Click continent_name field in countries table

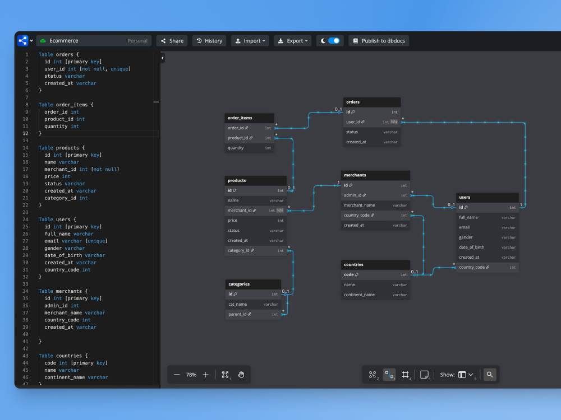tap(375, 295)
